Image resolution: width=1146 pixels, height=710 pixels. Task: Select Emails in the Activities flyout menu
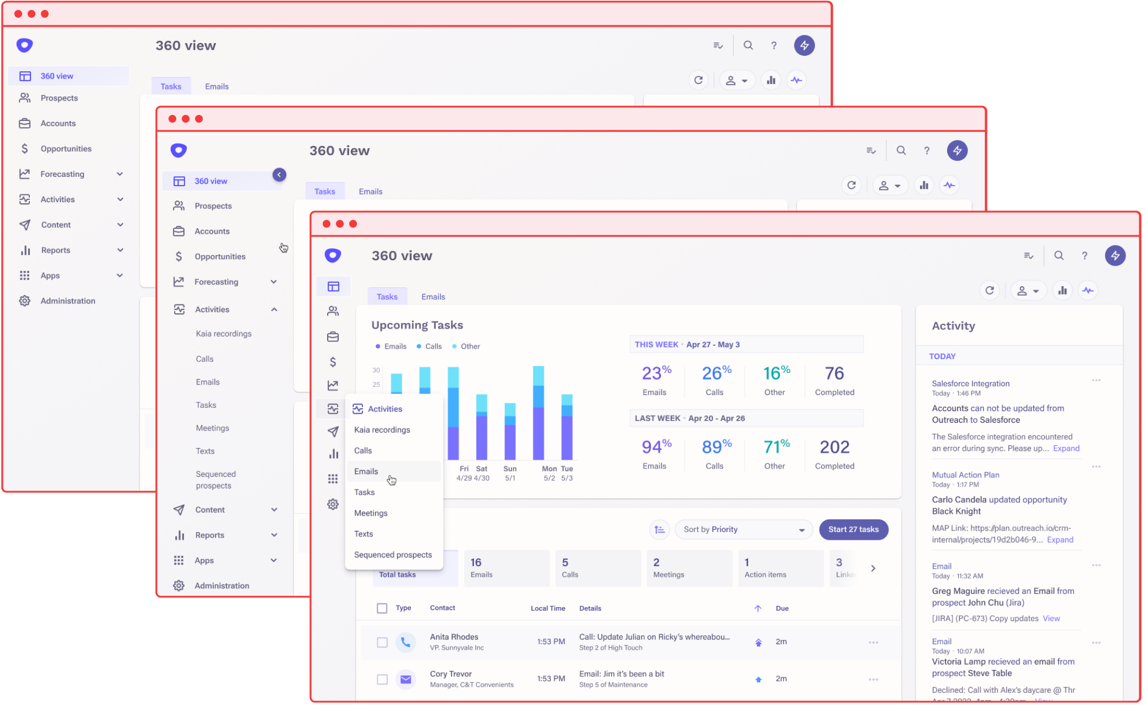tap(366, 471)
